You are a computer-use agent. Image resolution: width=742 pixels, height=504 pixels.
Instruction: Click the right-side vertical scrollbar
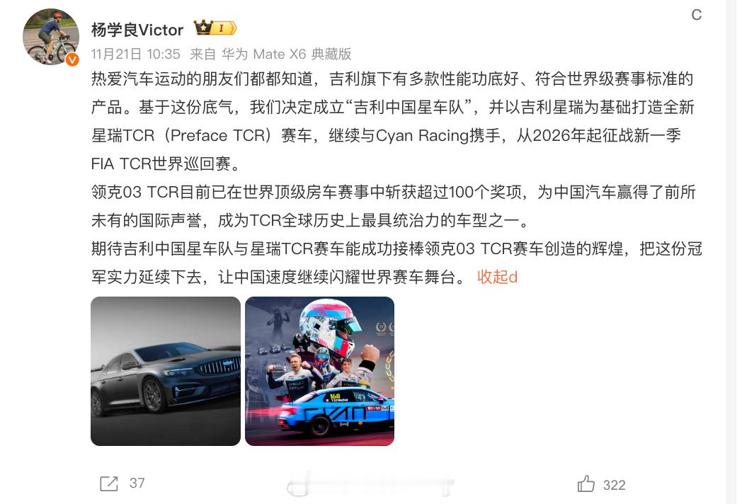pyautogui.click(x=731, y=252)
